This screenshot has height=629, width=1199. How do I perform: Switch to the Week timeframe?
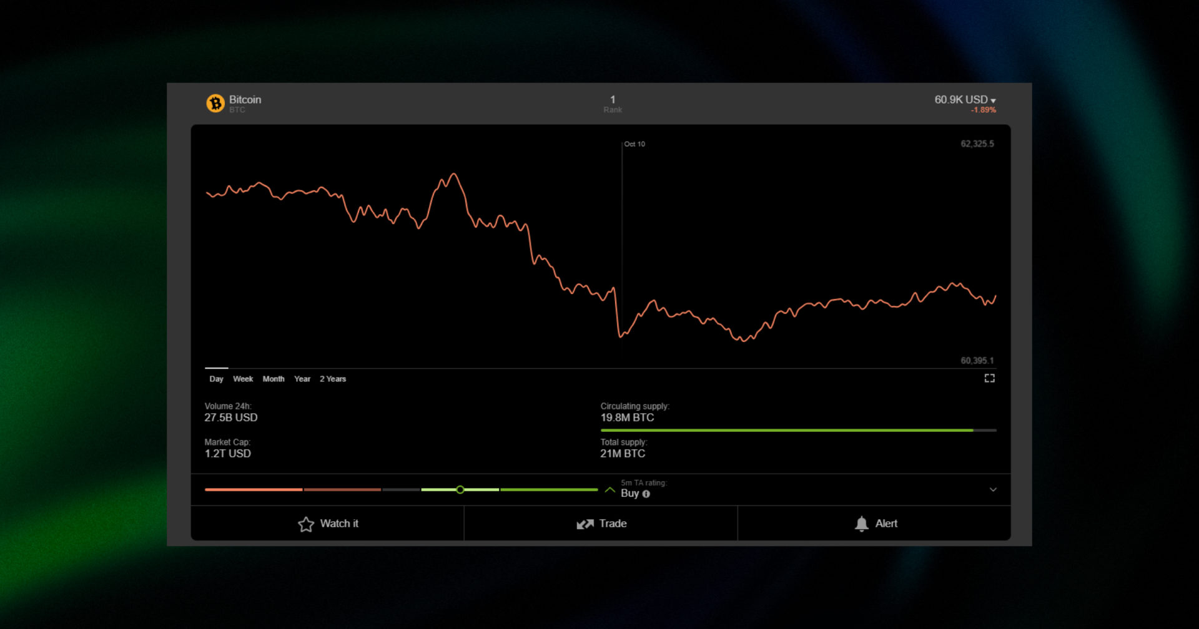(x=243, y=379)
